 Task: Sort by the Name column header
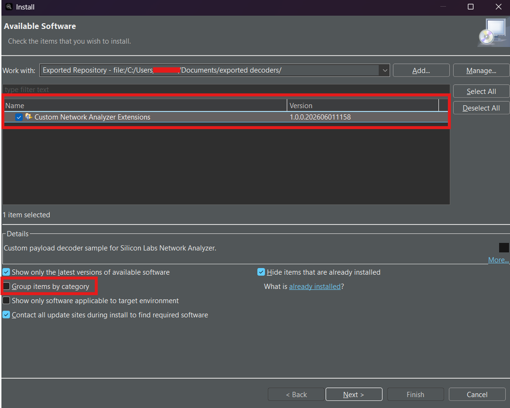click(x=146, y=105)
